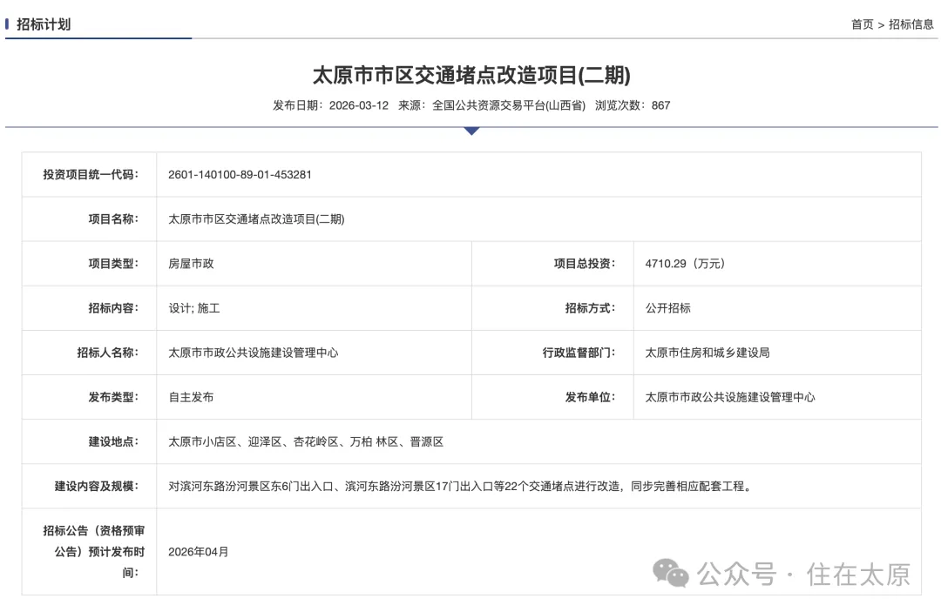Select project code 2601-140100-89-01-453281
This screenshot has width=941, height=612.
point(240,174)
